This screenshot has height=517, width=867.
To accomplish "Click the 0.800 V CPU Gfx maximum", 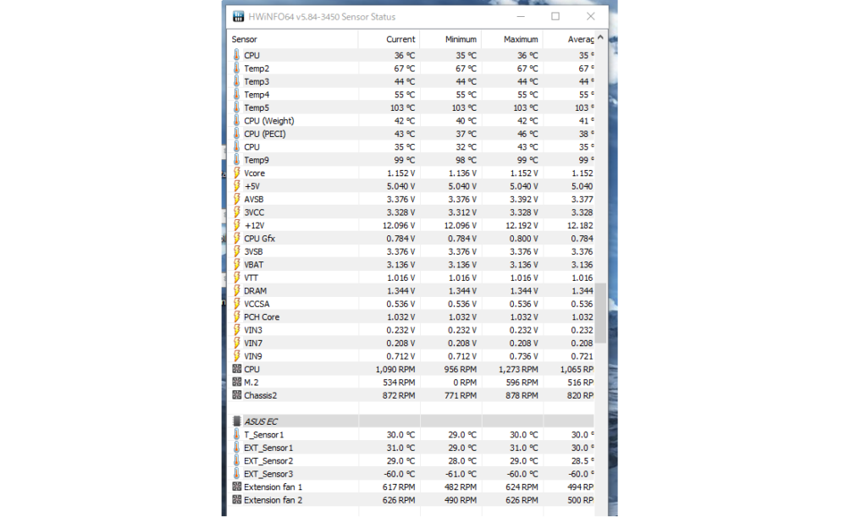I will (523, 239).
